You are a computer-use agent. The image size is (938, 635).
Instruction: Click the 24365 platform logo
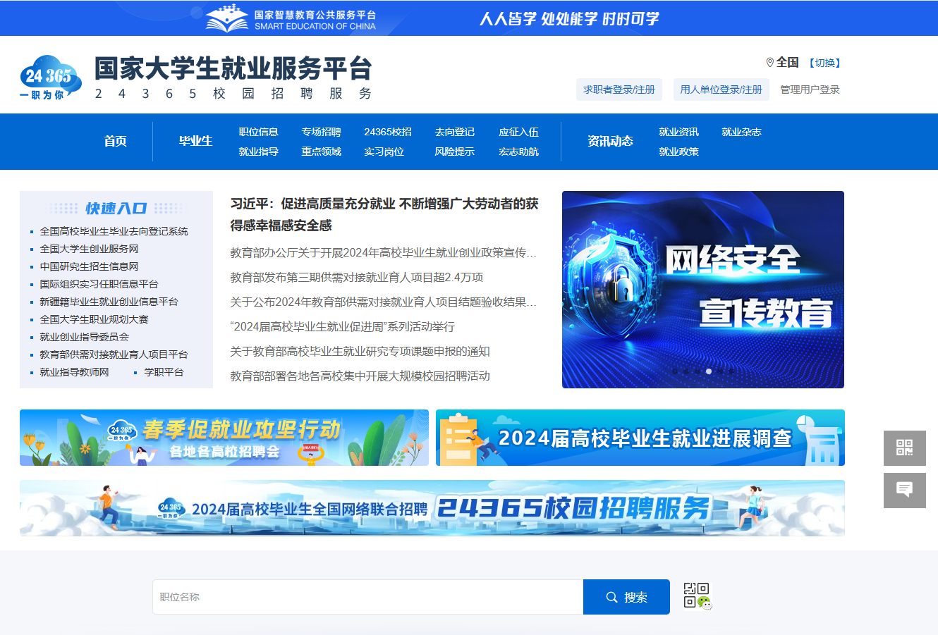coord(50,78)
